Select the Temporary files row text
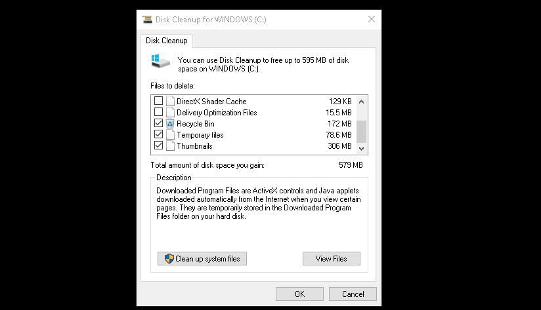541x310 pixels. (x=200, y=135)
